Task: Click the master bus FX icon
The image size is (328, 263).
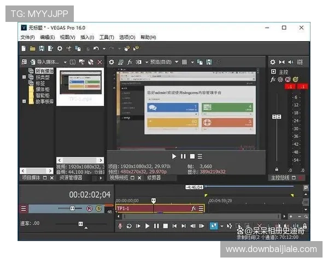Action: pyautogui.click(x=273, y=79)
